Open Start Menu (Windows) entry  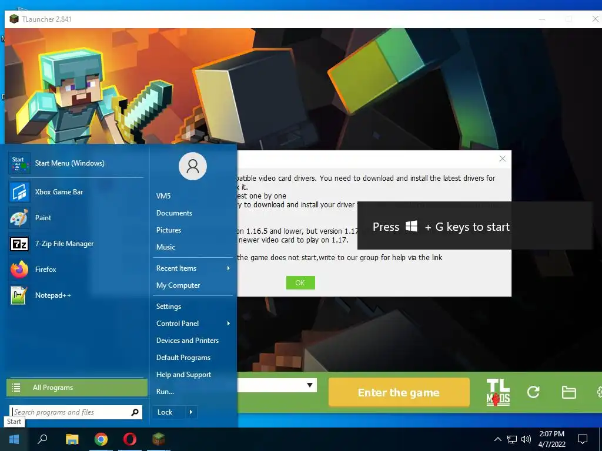pos(77,163)
